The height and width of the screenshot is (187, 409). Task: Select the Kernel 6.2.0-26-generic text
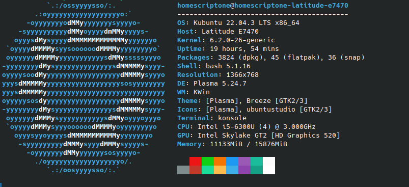click(x=226, y=40)
